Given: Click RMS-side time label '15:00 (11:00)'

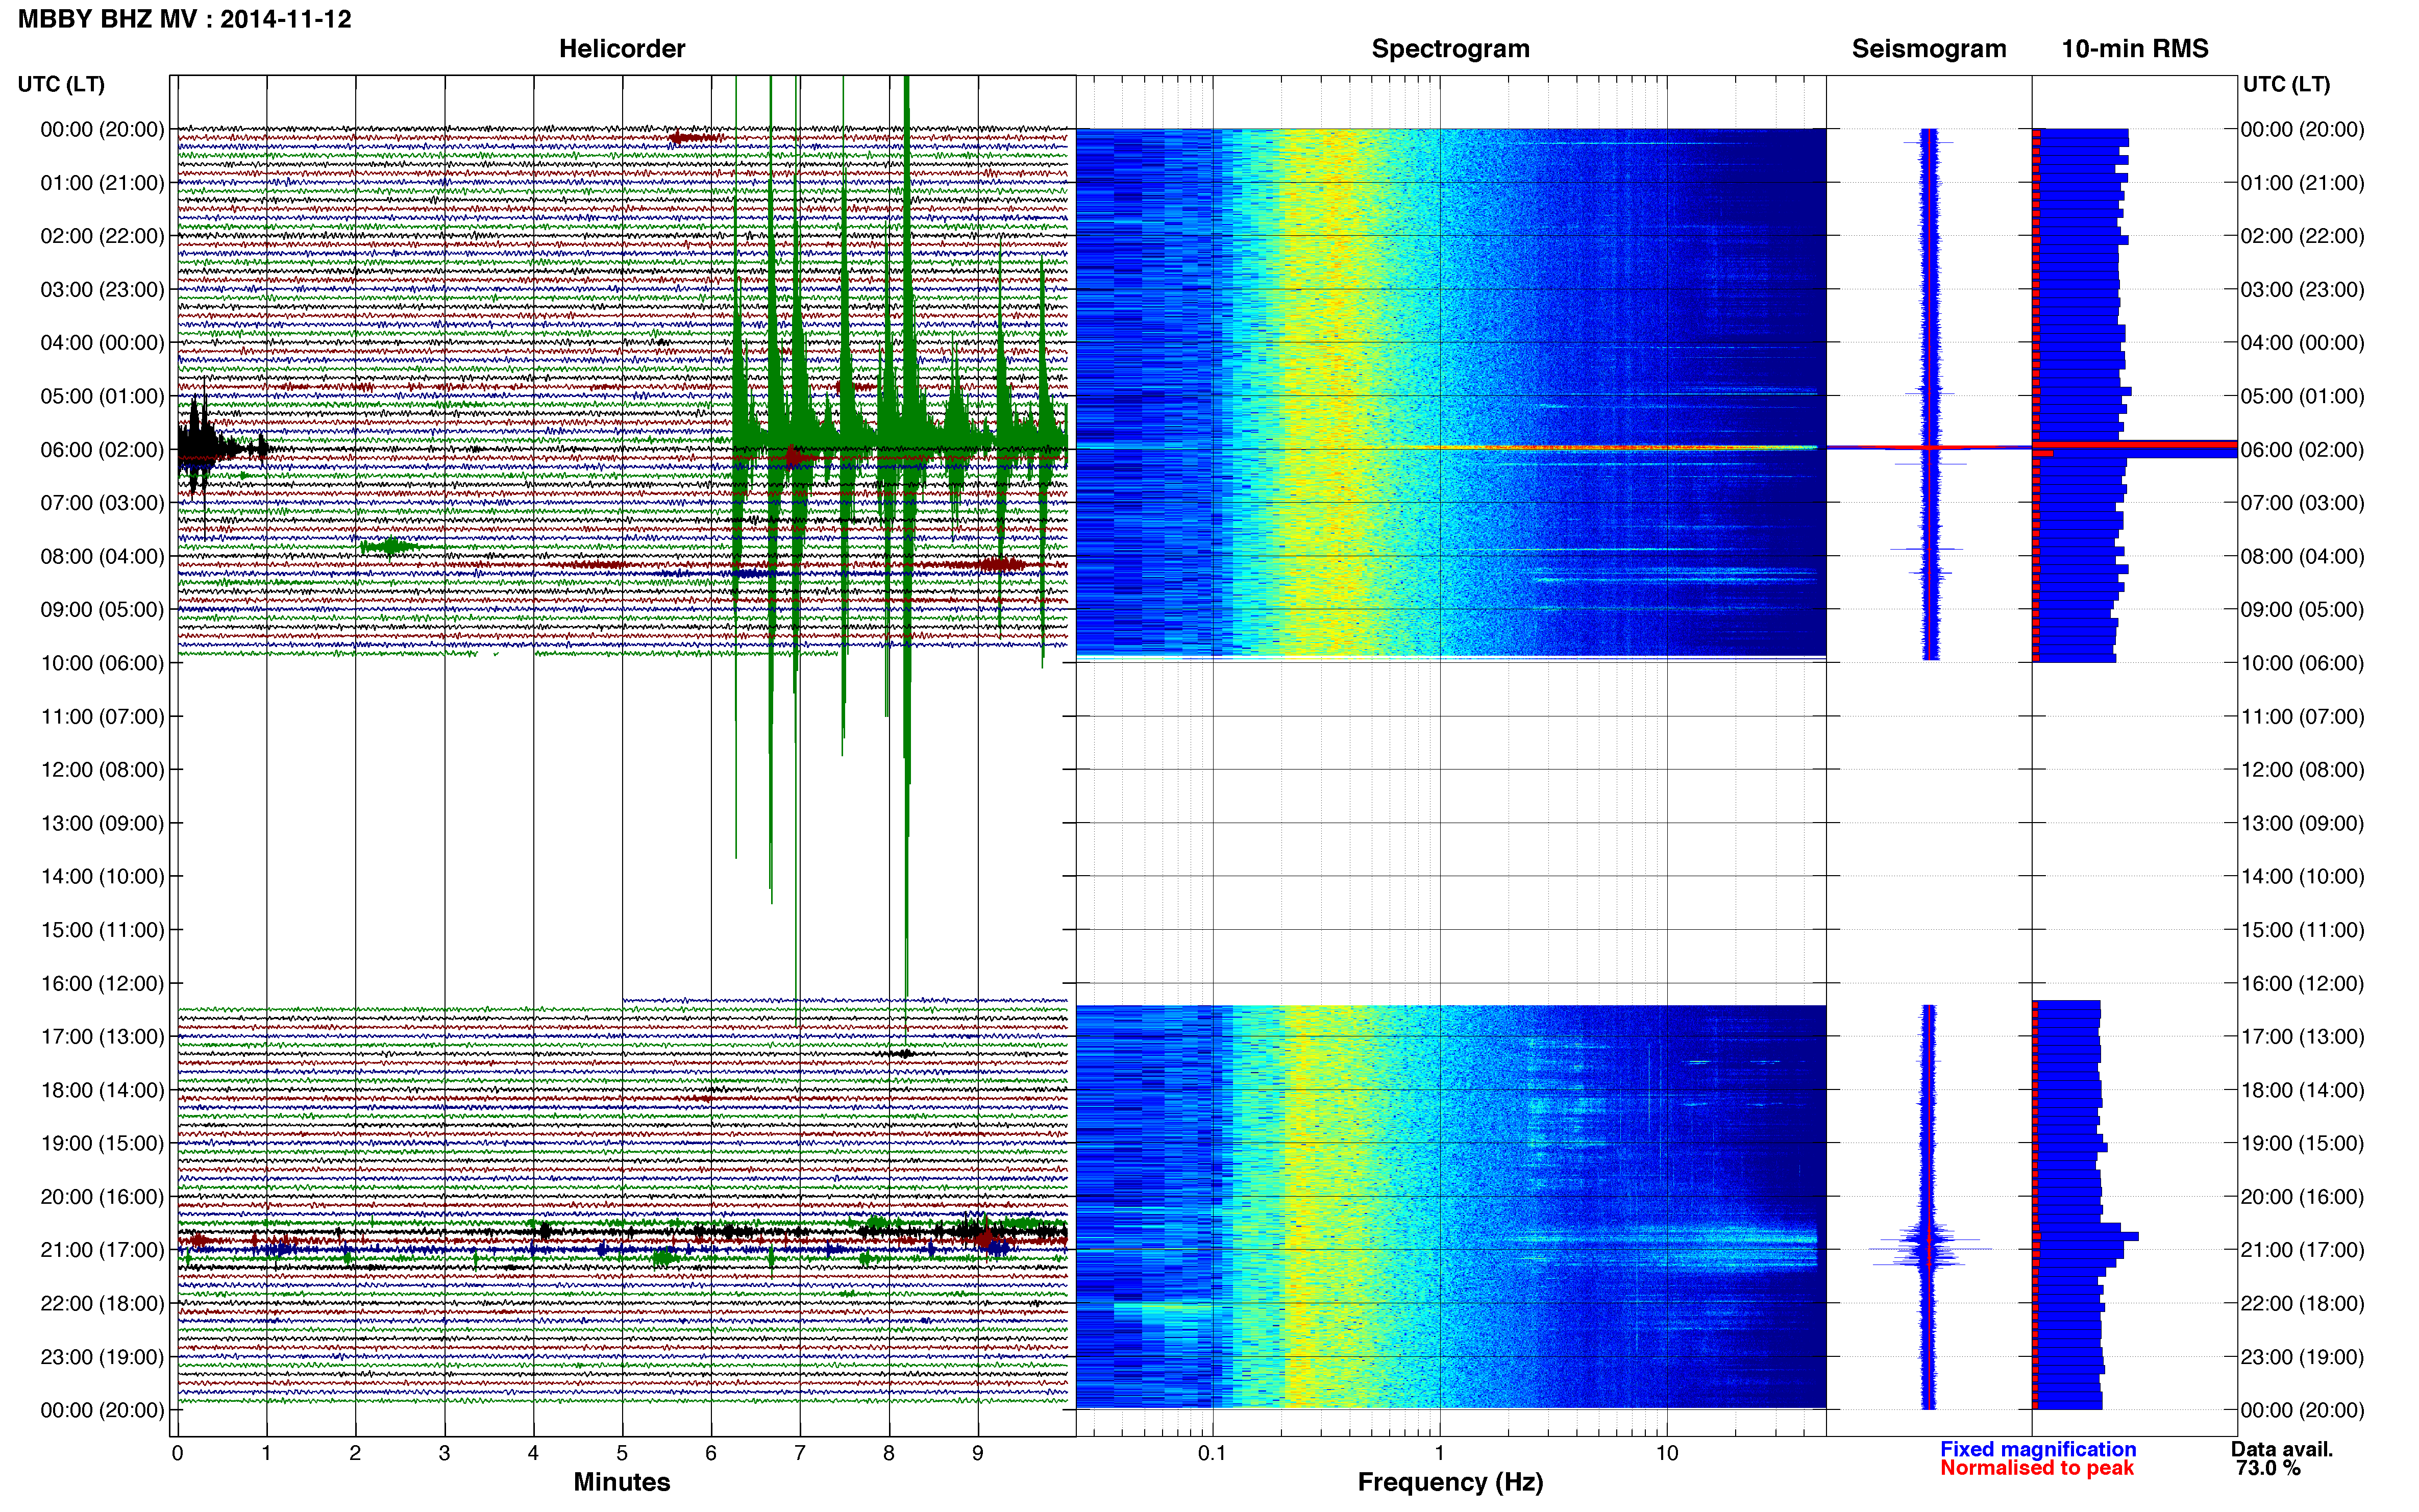Looking at the screenshot, I should 2302,930.
